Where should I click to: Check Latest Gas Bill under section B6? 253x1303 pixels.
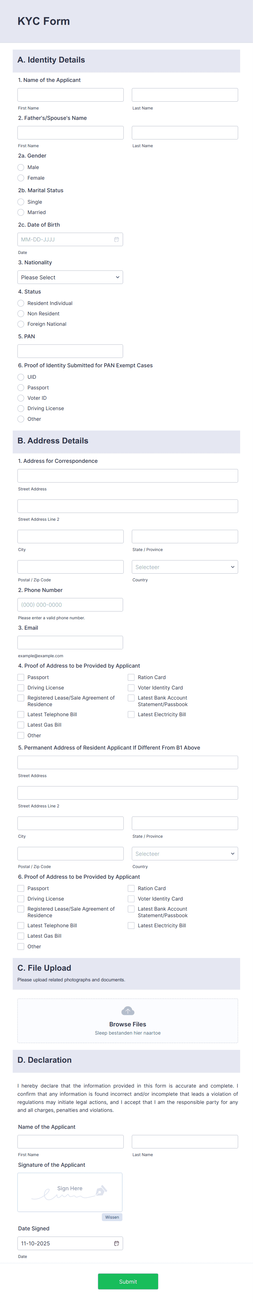point(21,936)
